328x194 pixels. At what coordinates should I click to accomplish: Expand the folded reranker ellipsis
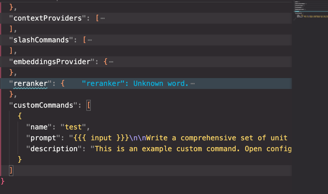tap(193, 84)
